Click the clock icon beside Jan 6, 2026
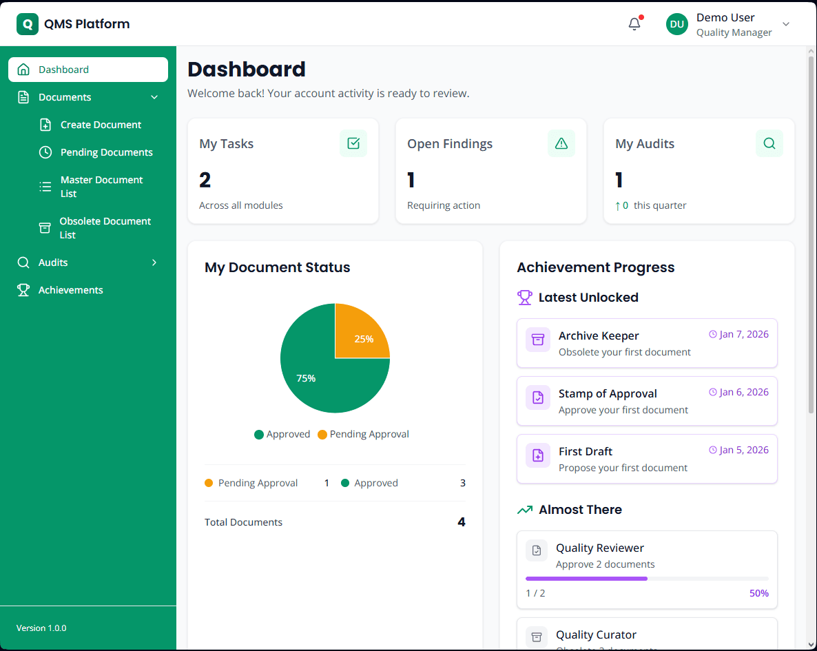 pos(713,393)
